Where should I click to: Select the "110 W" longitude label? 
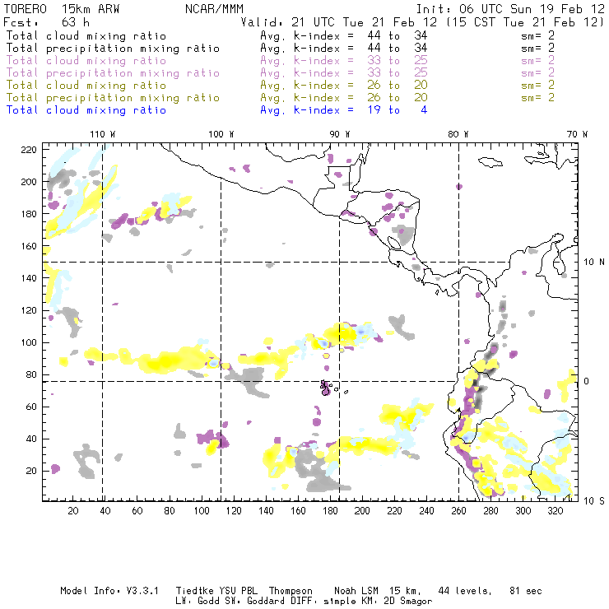(103, 134)
